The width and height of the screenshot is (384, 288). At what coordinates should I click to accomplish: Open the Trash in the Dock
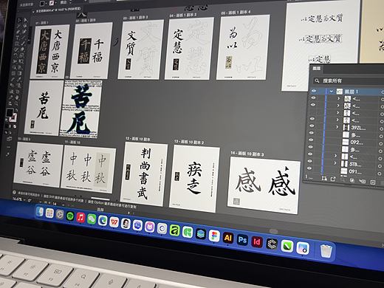click(326, 251)
